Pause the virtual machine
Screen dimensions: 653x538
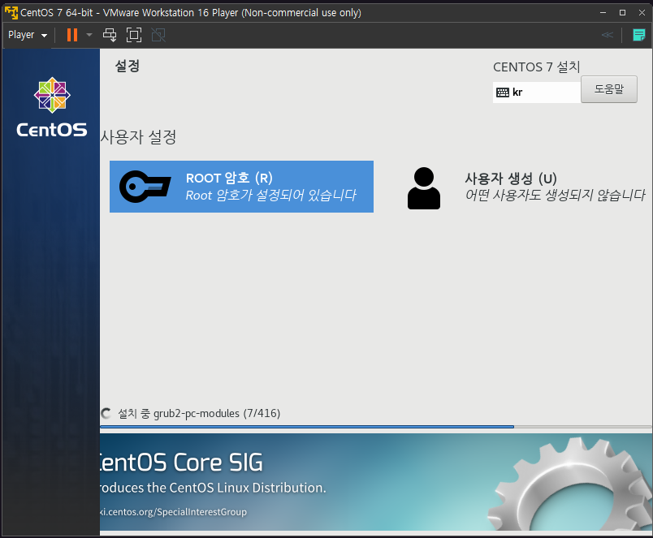click(72, 35)
